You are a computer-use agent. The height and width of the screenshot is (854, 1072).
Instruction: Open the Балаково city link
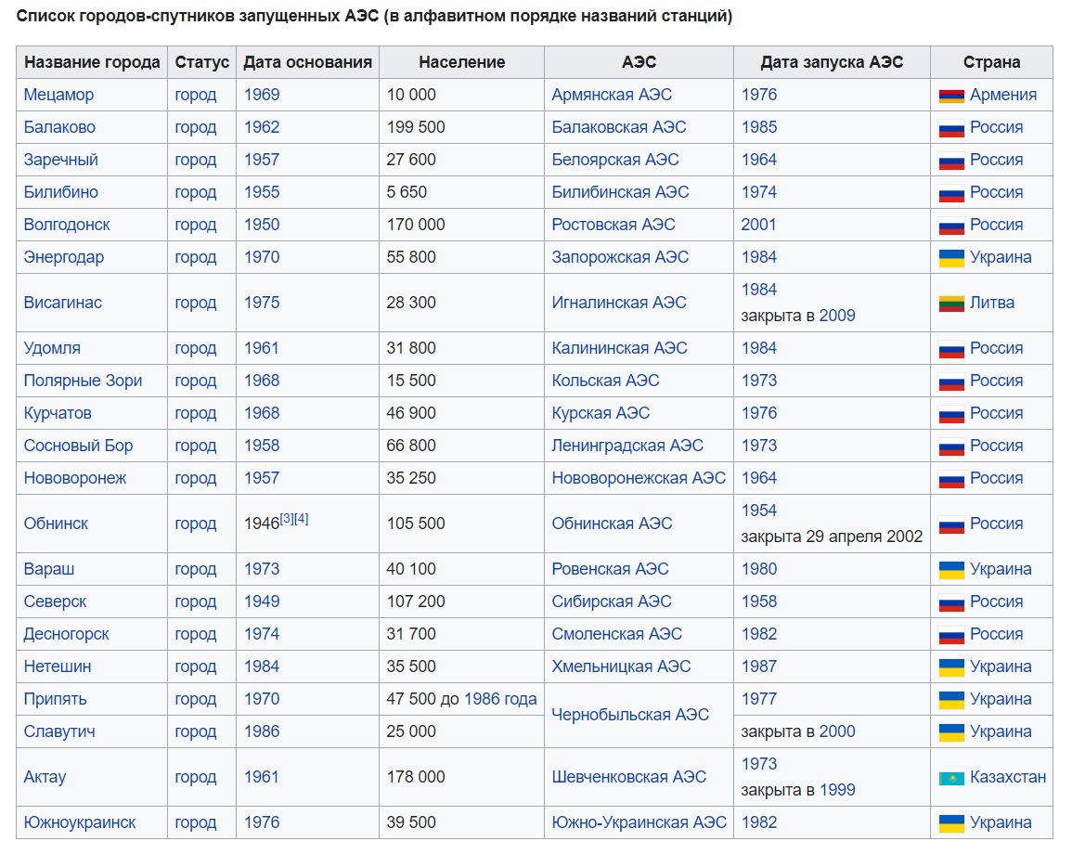tap(59, 127)
